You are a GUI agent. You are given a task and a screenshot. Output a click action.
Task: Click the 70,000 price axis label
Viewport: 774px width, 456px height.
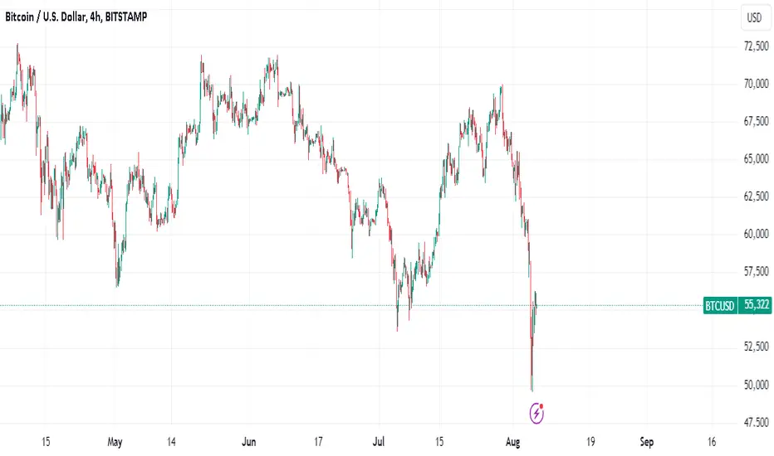tap(757, 84)
